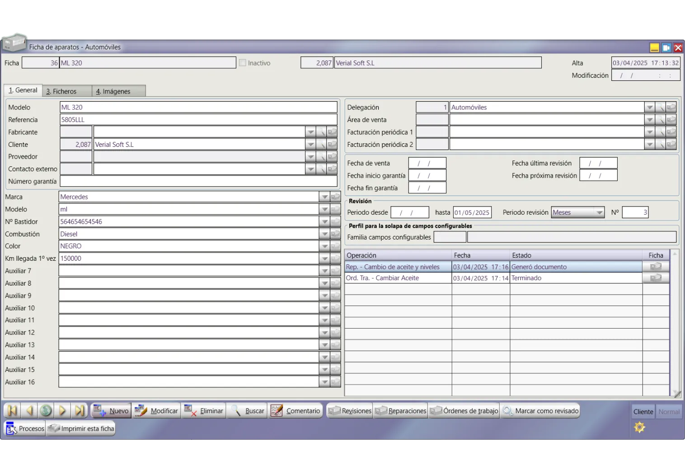The image size is (685, 470).
Task: Click the Nuevo button
Action: click(111, 411)
